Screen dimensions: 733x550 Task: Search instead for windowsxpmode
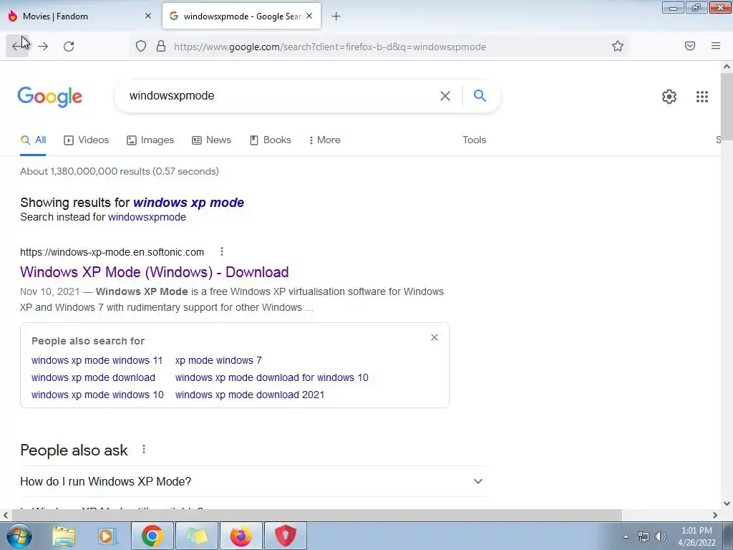coord(147,217)
